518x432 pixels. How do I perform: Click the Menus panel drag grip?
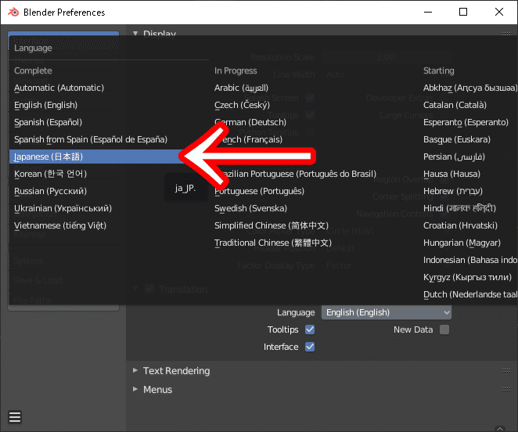pyautogui.click(x=505, y=390)
